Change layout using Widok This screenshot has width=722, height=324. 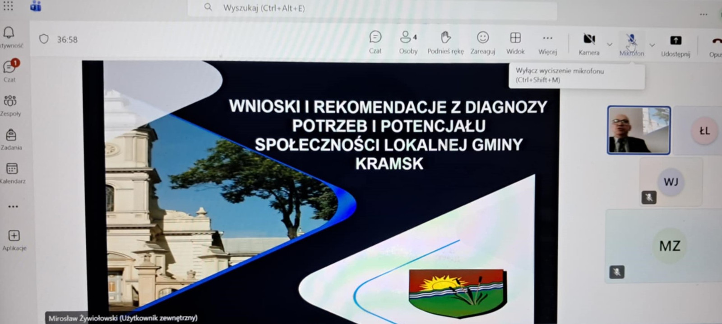[515, 42]
